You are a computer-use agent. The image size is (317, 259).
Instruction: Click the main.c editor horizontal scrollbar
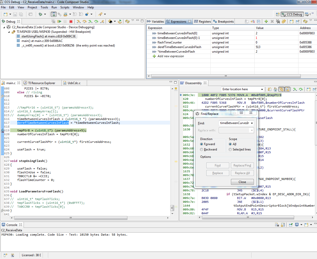point(71,218)
